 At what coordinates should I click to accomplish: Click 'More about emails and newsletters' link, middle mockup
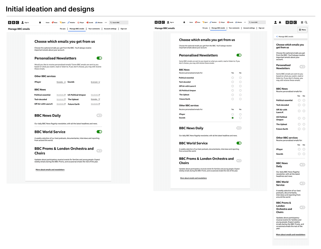click(x=193, y=178)
